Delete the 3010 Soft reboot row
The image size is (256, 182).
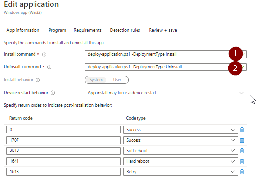(242, 150)
